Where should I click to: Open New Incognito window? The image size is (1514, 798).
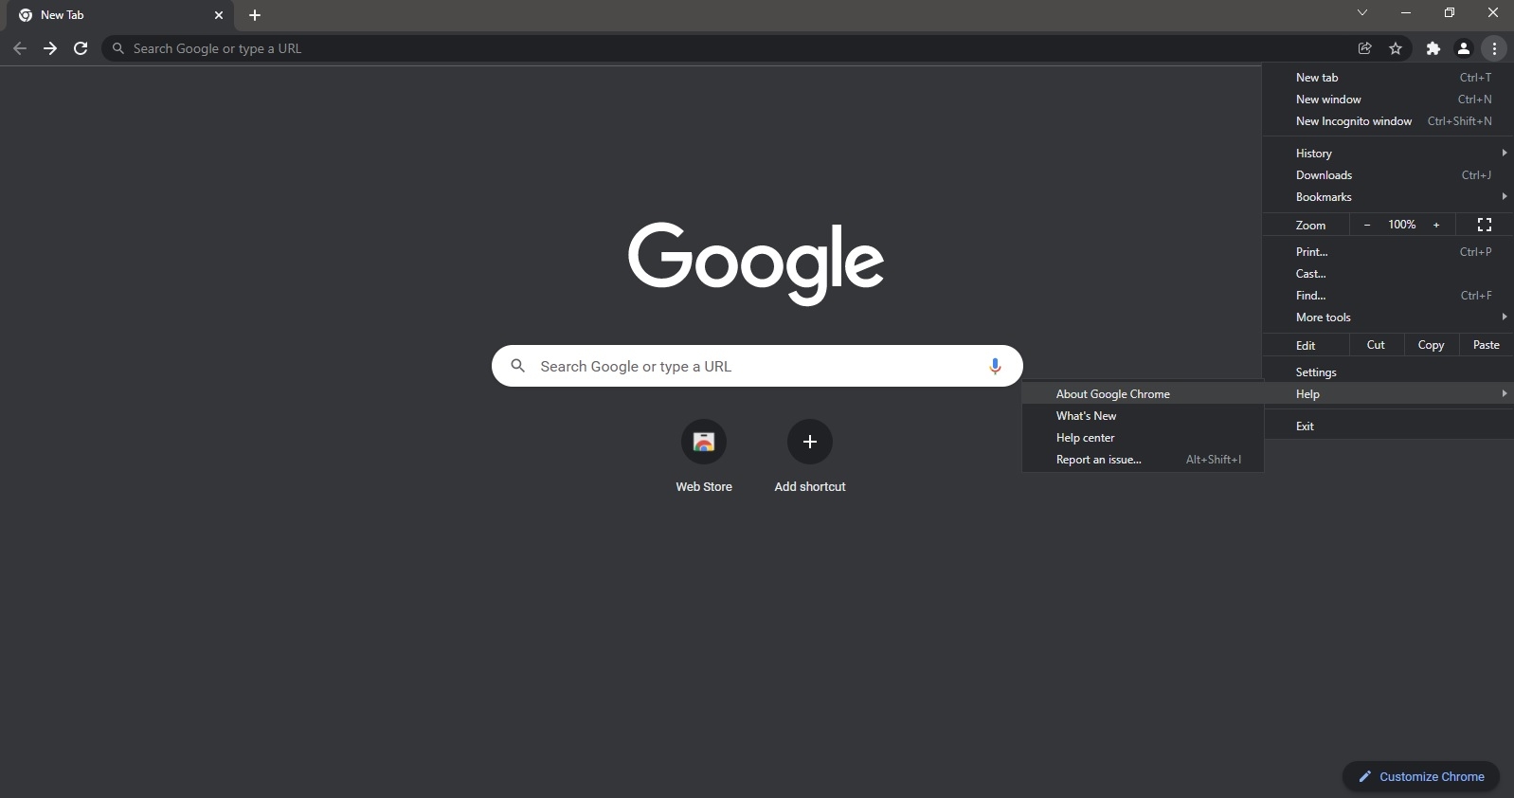coord(1388,121)
